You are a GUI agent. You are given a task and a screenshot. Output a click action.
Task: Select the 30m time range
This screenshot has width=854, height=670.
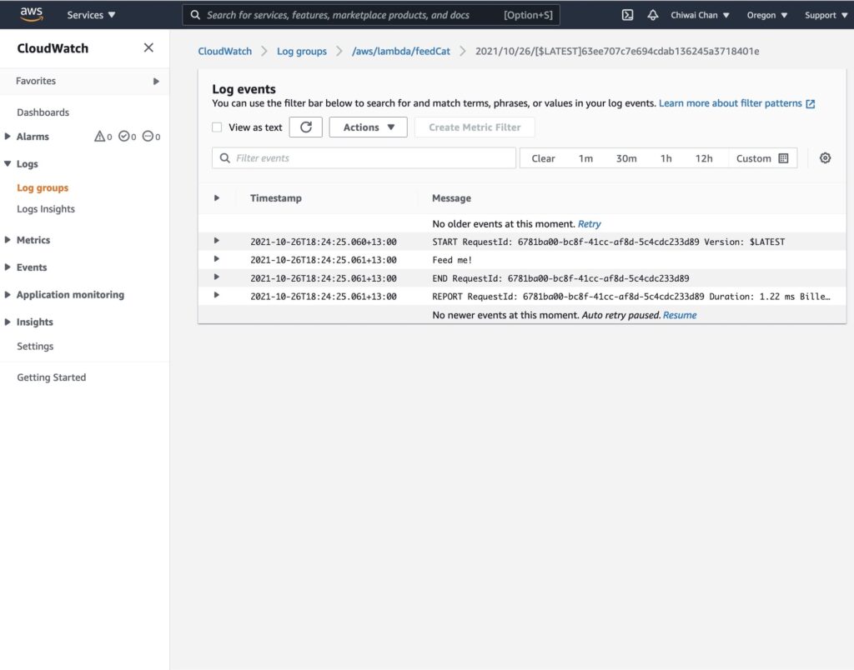pos(626,158)
